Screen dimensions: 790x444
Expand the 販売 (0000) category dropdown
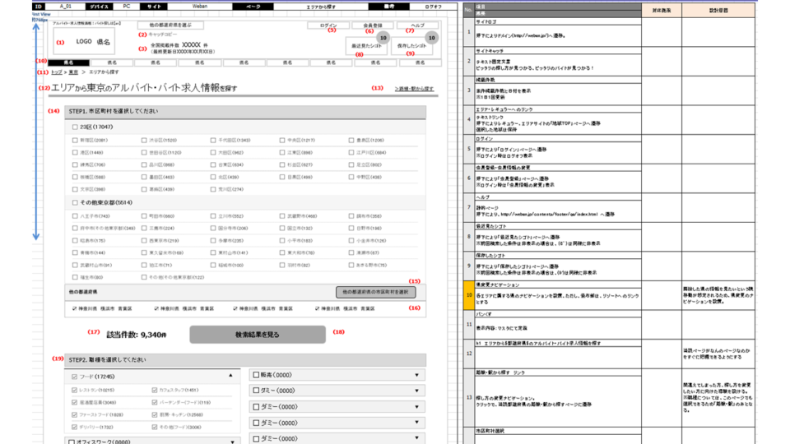(x=420, y=375)
